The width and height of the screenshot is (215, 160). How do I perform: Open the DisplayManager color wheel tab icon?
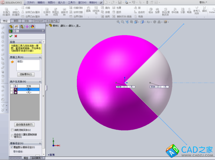tap(32, 27)
